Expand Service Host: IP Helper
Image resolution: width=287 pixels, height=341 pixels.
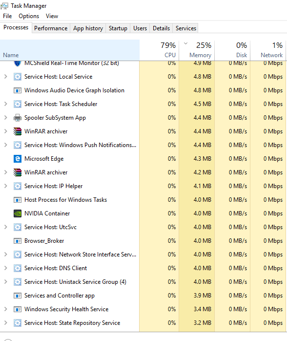pos(6,186)
